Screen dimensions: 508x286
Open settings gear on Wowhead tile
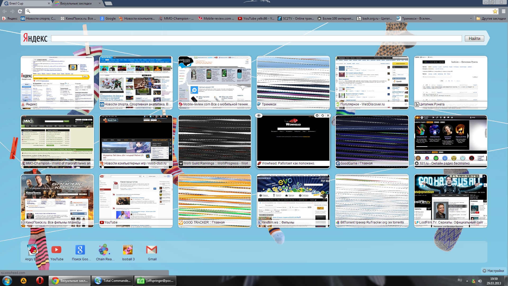pyautogui.click(x=317, y=115)
